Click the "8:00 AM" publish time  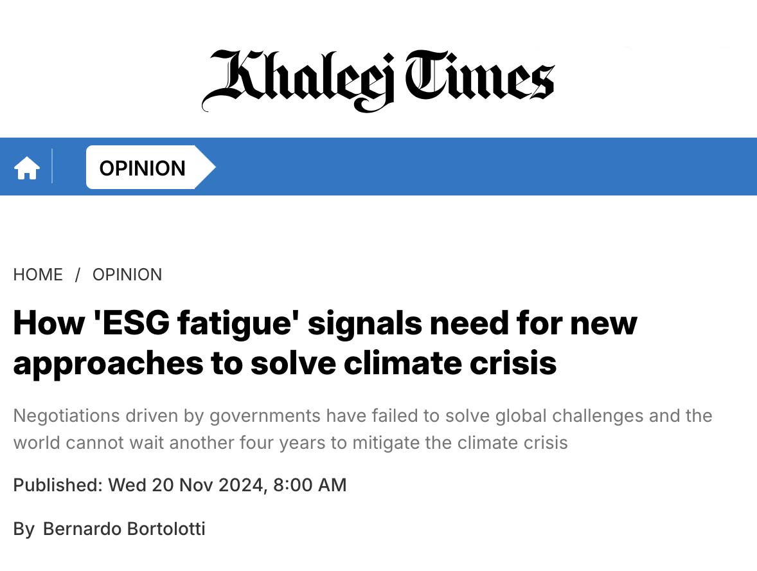tap(310, 485)
